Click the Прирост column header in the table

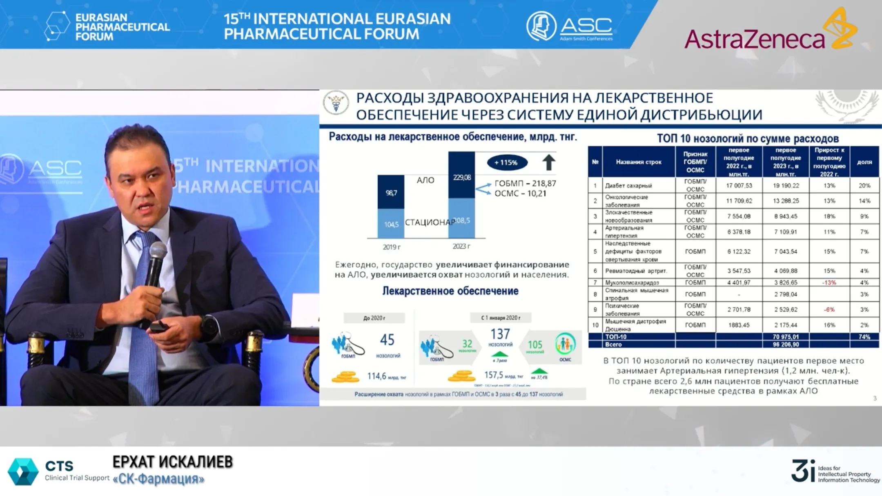(829, 162)
